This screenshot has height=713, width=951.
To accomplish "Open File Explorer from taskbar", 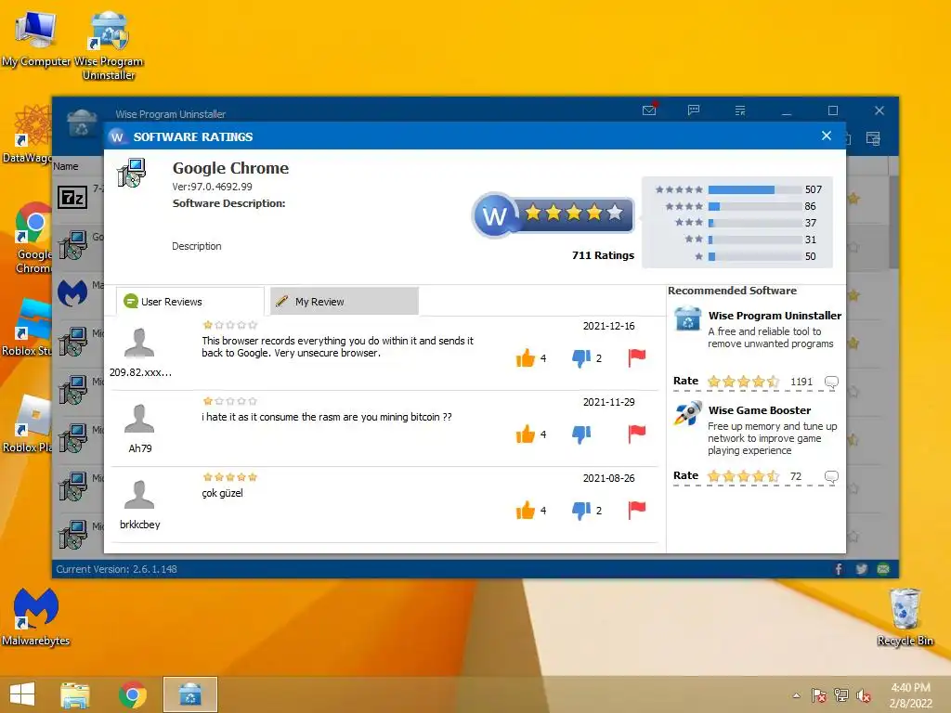I will point(75,694).
